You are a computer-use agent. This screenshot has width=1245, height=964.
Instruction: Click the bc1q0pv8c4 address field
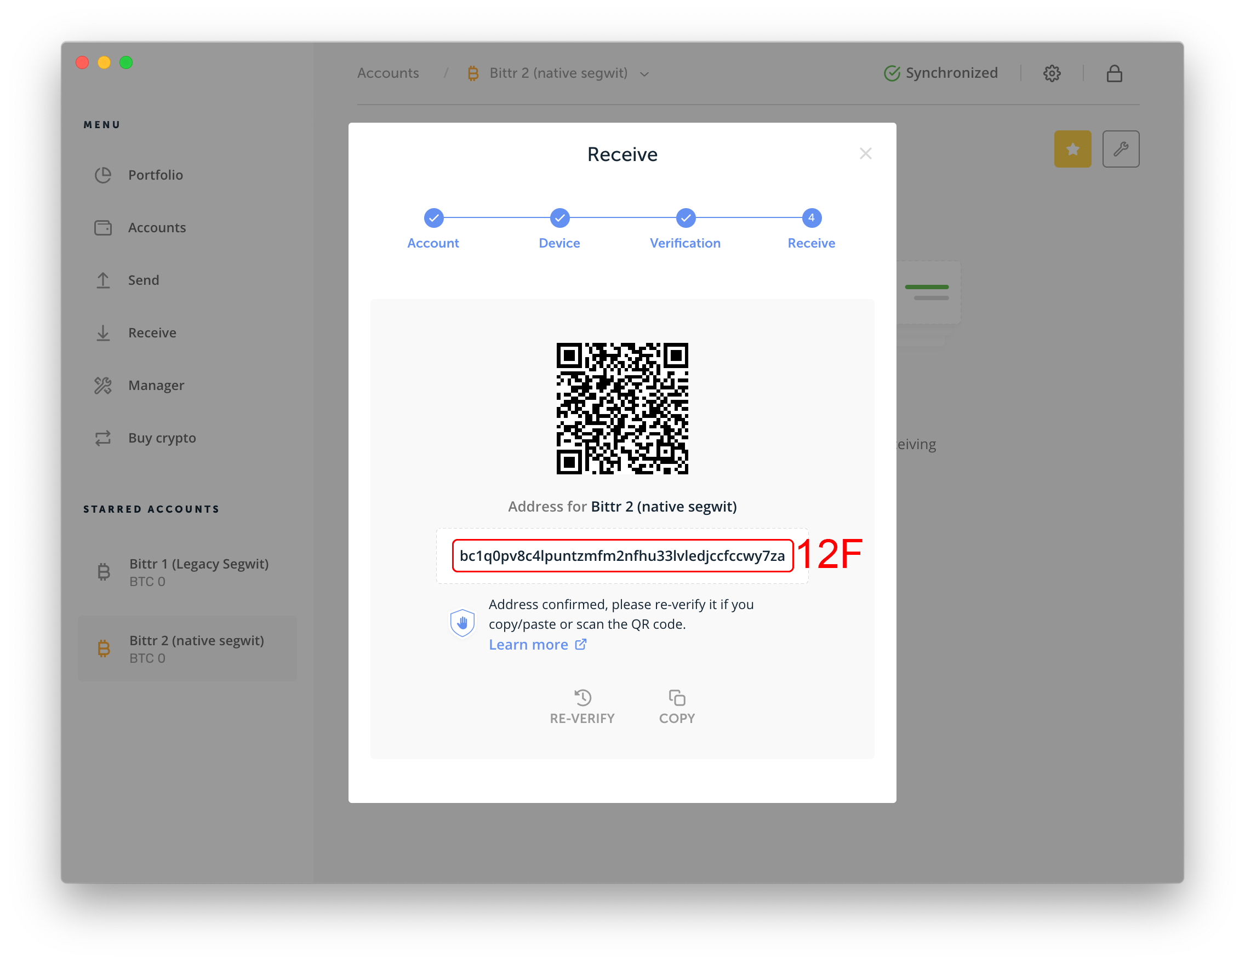622,556
